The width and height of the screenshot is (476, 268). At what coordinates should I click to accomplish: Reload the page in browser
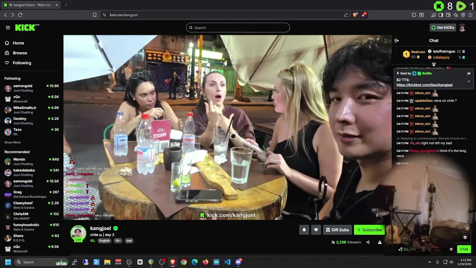pyautogui.click(x=20, y=15)
